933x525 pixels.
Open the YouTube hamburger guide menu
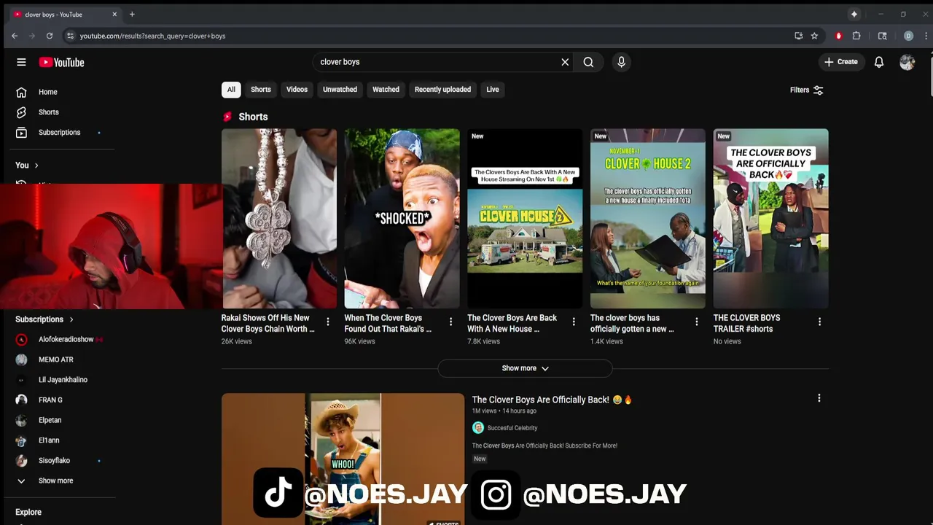21,62
